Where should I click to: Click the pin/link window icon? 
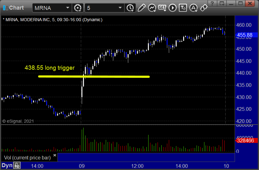[x=204, y=8]
